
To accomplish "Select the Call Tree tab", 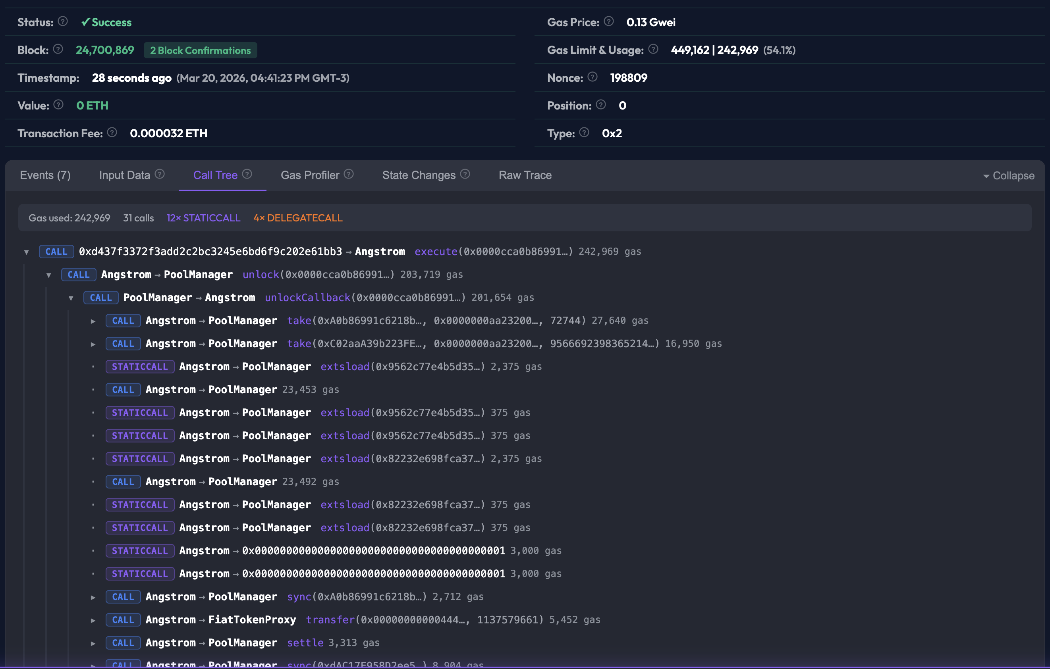I will click(215, 175).
